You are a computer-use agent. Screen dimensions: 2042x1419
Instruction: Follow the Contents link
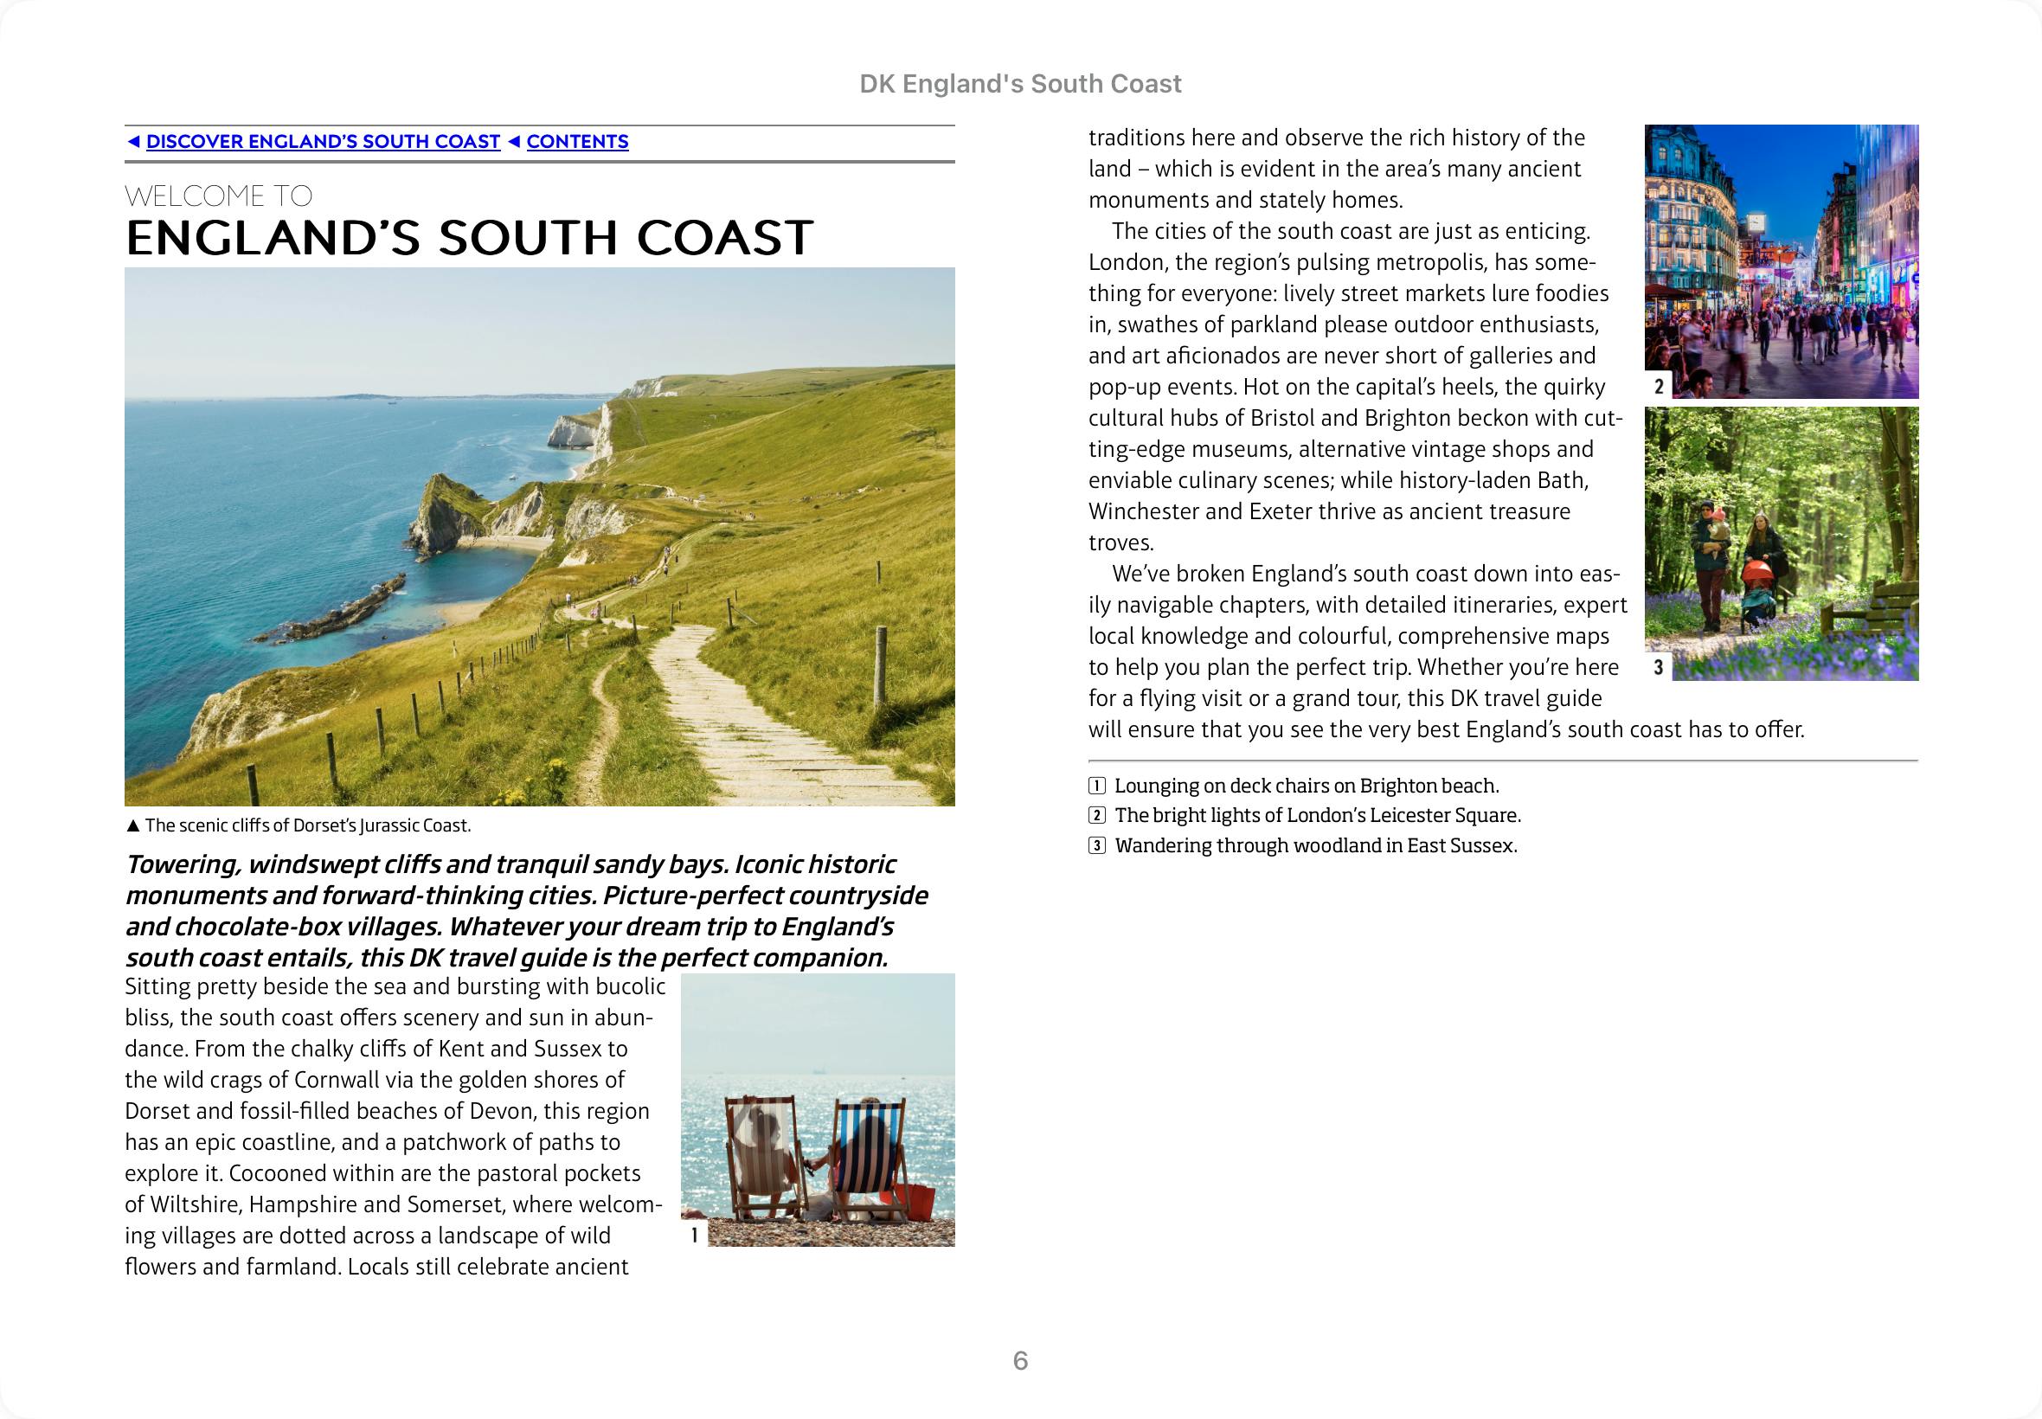tap(577, 141)
